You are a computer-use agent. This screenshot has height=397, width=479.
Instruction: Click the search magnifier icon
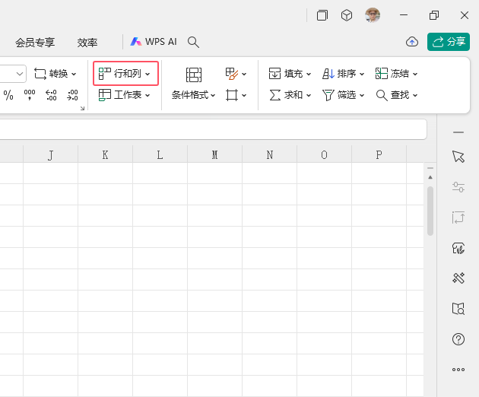coord(193,42)
